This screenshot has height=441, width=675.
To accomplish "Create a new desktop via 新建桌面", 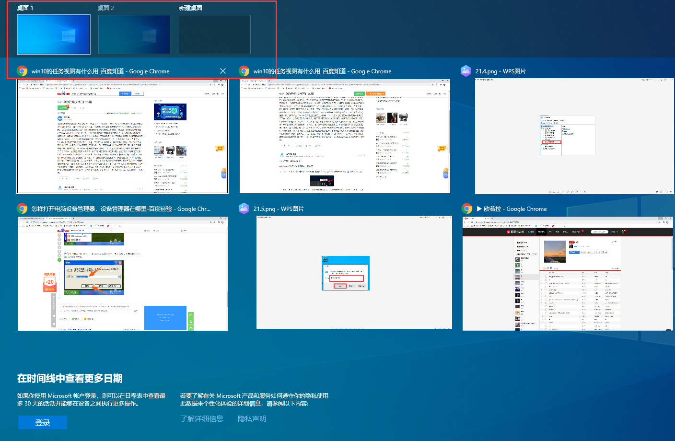I will click(214, 35).
